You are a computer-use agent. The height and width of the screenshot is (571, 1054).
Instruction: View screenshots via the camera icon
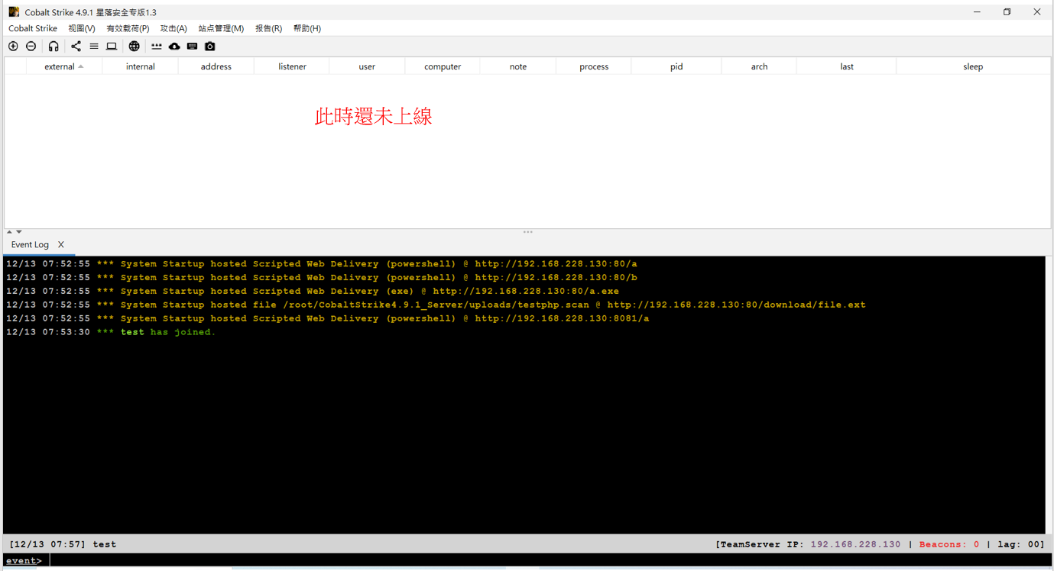click(210, 47)
